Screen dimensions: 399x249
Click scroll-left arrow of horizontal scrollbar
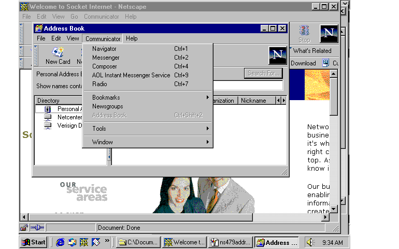[x=24, y=217]
